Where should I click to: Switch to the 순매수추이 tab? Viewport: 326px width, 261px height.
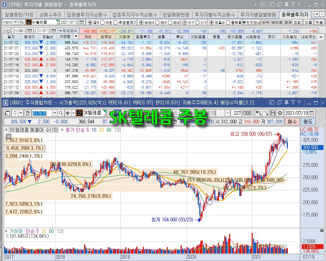[x=50, y=15]
